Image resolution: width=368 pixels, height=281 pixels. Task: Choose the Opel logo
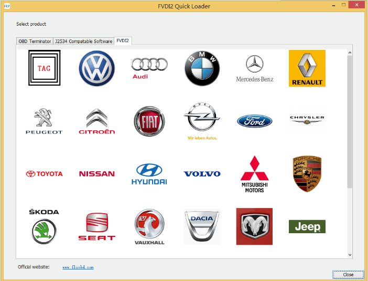(x=202, y=121)
